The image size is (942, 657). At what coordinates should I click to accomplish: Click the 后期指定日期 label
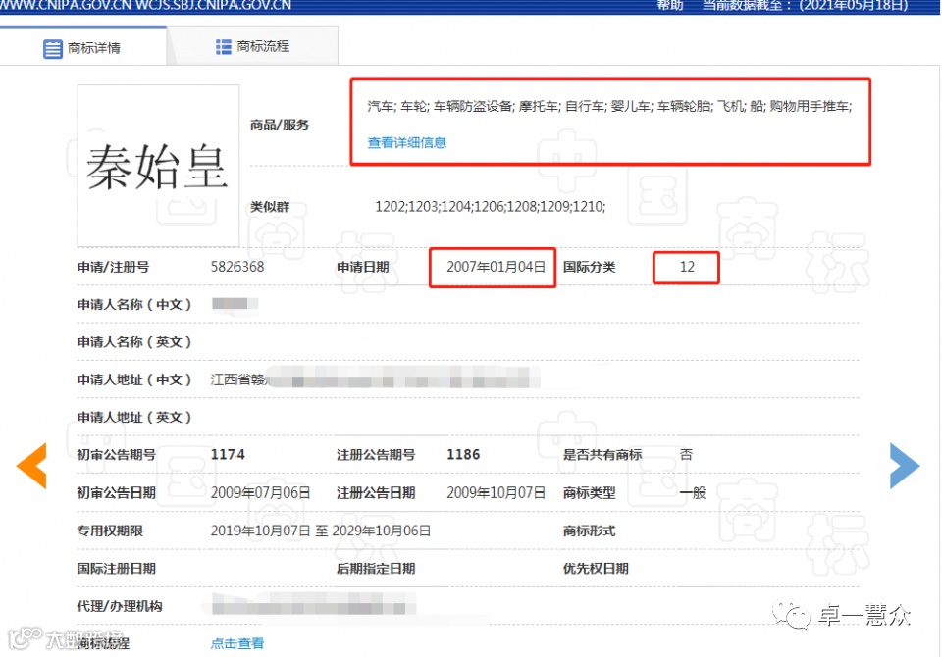(376, 568)
